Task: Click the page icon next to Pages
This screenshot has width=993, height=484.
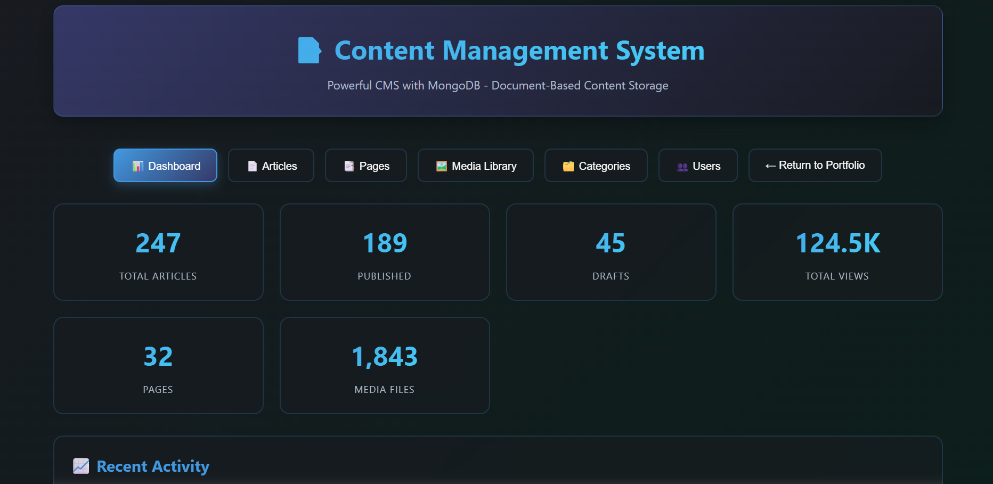Action: pos(349,166)
